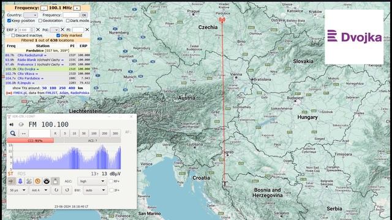Open the Adam data source link
The width and height of the screenshot is (392, 220).
click(x=64, y=93)
